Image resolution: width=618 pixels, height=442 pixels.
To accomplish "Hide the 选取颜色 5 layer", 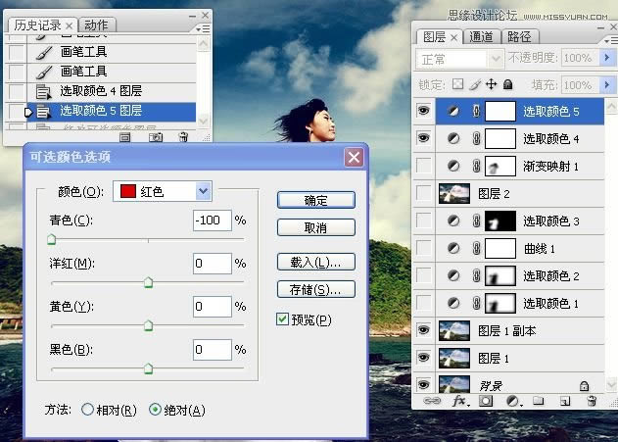I will (423, 112).
